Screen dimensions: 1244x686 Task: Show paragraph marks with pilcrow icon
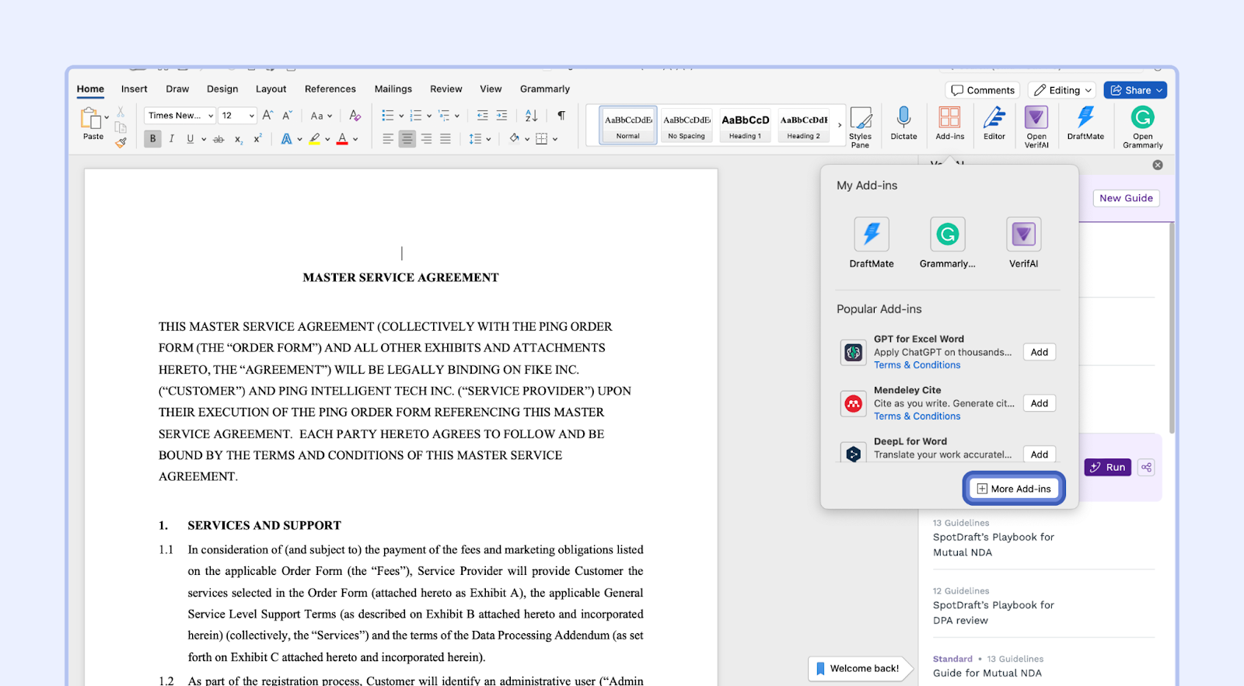tap(561, 116)
